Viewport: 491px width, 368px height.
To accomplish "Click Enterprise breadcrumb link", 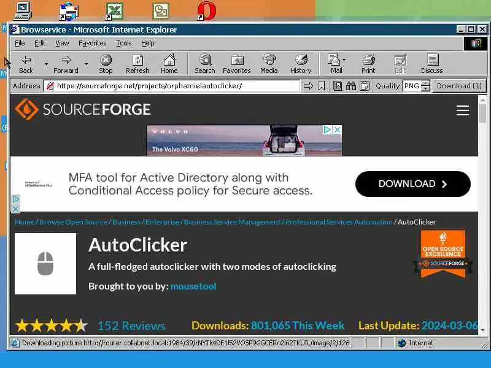I will [162, 222].
